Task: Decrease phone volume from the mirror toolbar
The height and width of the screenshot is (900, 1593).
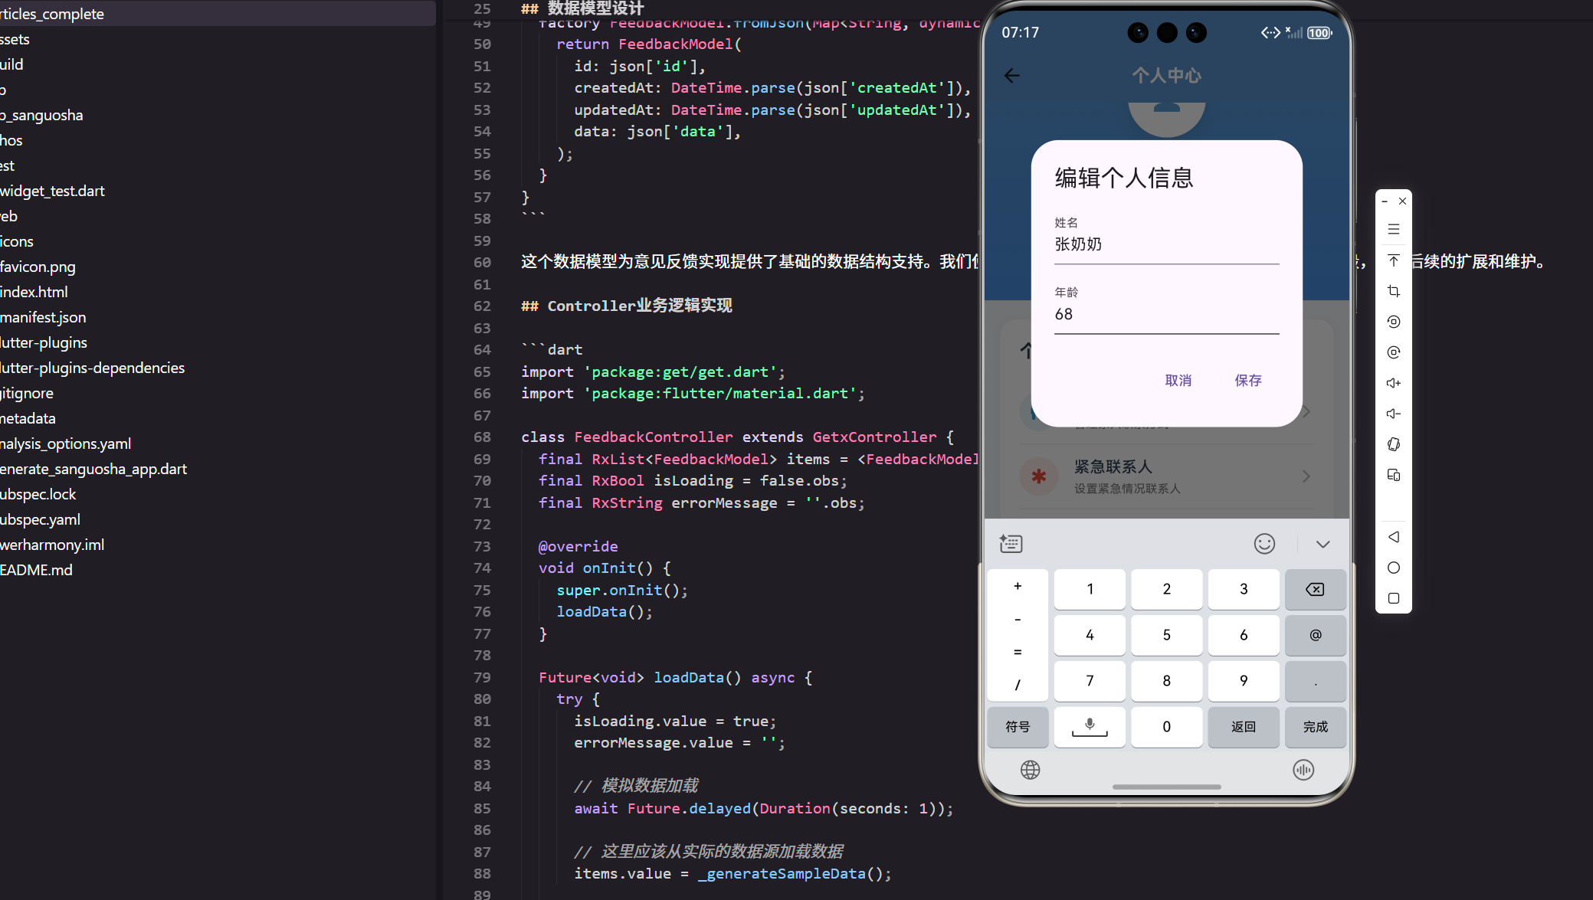Action: tap(1393, 414)
